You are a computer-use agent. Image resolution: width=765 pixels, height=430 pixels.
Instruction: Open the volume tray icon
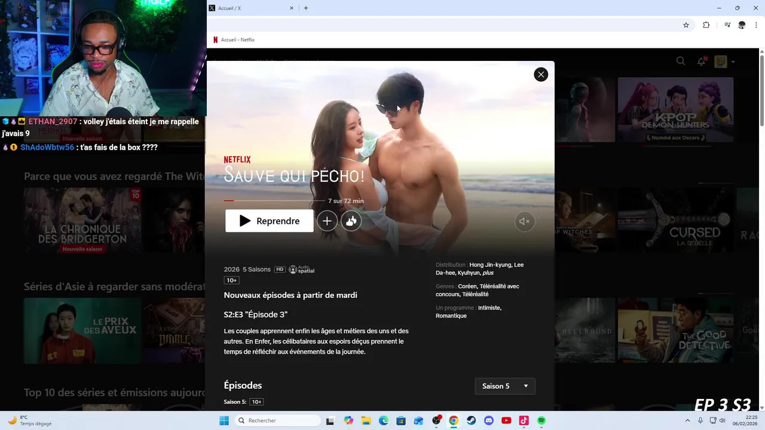click(x=723, y=420)
